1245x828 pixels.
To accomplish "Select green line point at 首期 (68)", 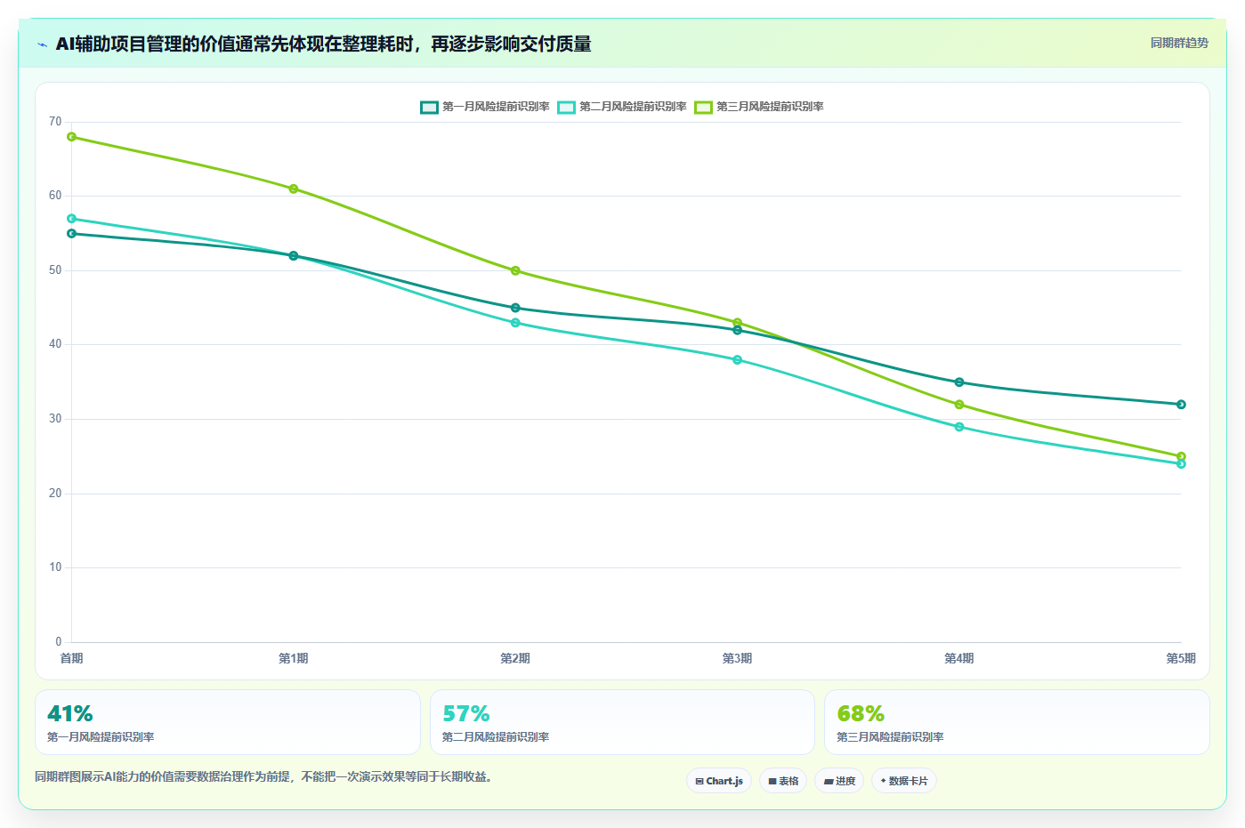I will coord(71,137).
